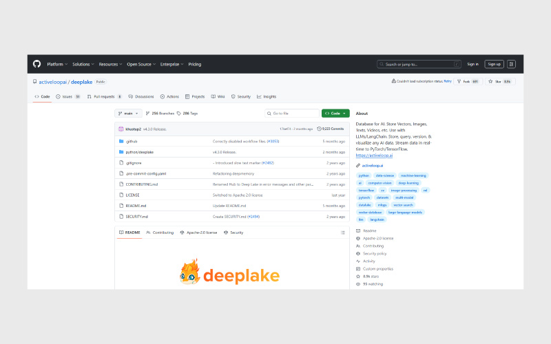Screen dimensions: 551x344
Task: Open the v4.3.0 Release commit message
Action: (x=154, y=129)
